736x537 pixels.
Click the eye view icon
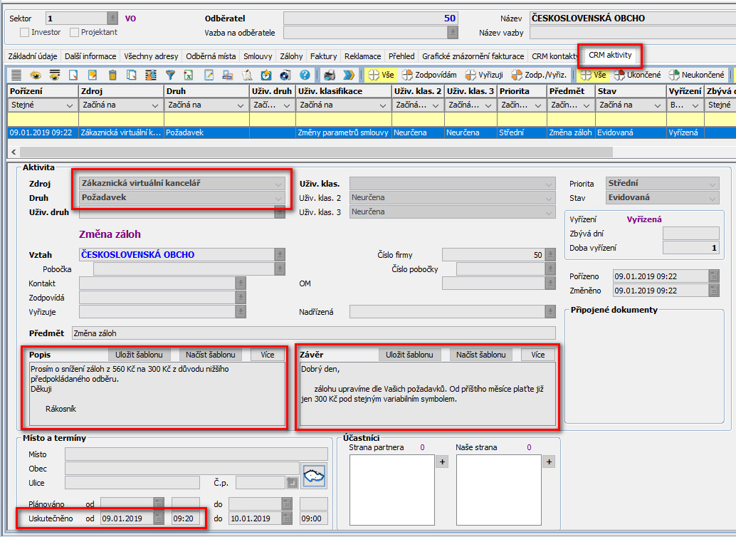point(35,75)
